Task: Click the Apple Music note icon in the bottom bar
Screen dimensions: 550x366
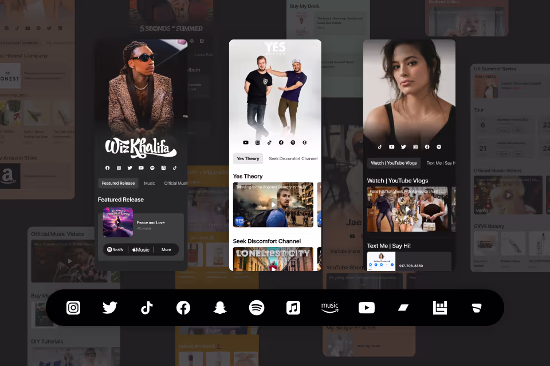Action: click(293, 308)
